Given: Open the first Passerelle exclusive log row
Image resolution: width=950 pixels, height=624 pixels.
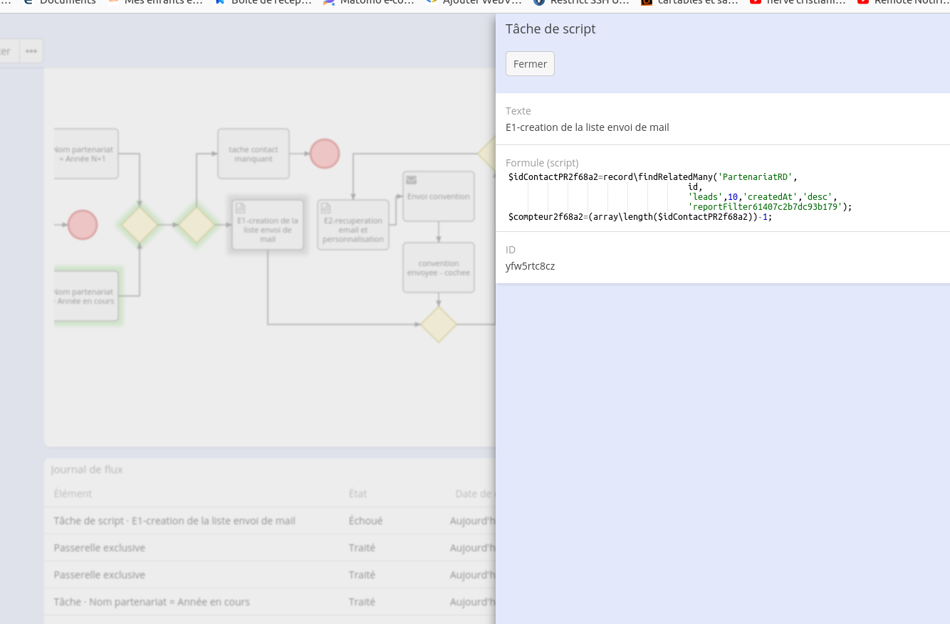Looking at the screenshot, I should click(100, 548).
